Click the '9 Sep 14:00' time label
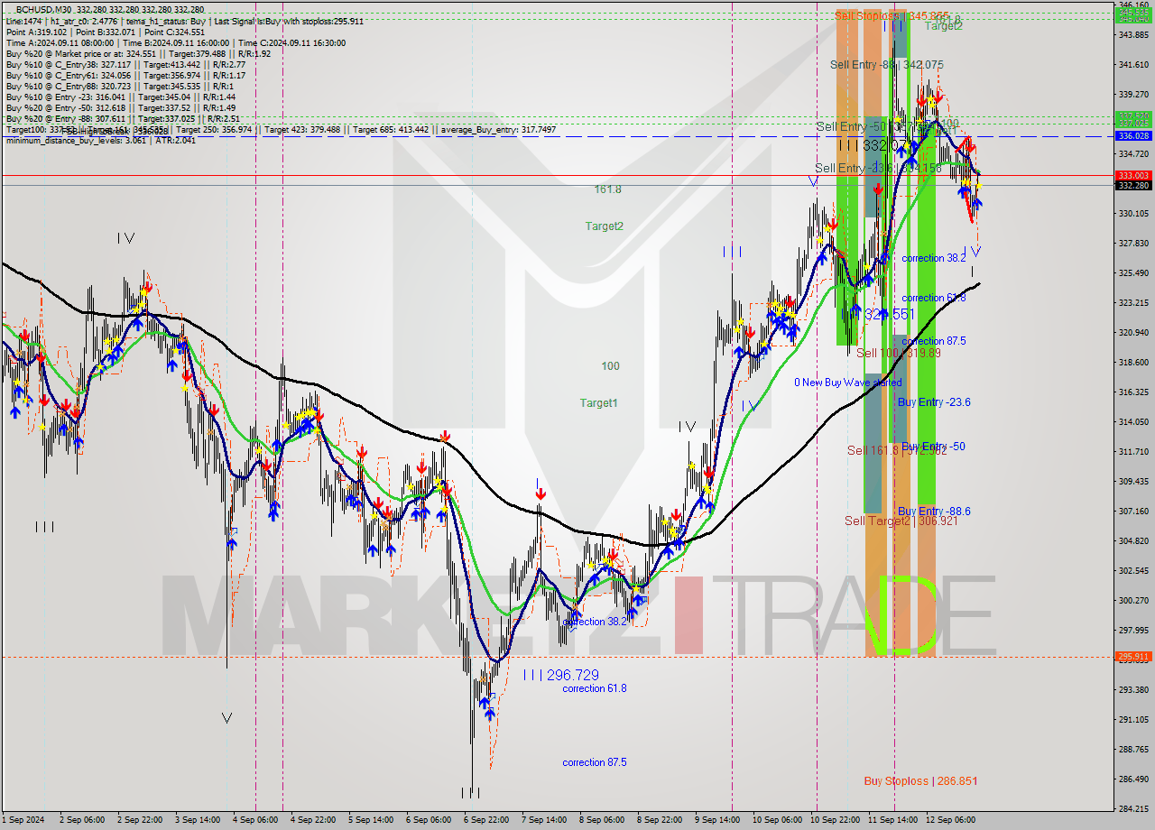Screen dimensions: 1155x830 (x=717, y=820)
